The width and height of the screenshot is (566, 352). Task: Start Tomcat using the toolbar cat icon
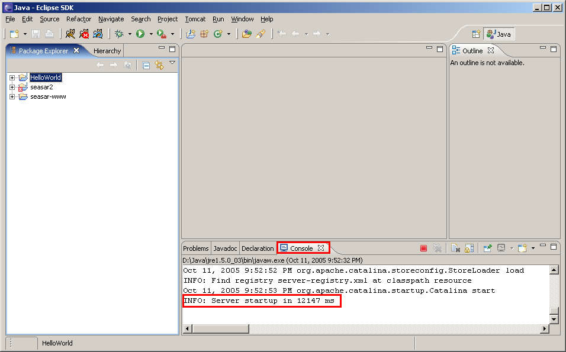[x=70, y=34]
